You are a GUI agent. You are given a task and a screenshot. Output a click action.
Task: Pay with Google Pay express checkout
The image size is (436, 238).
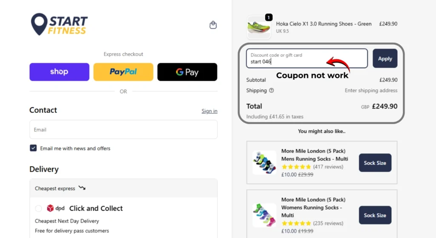187,72
